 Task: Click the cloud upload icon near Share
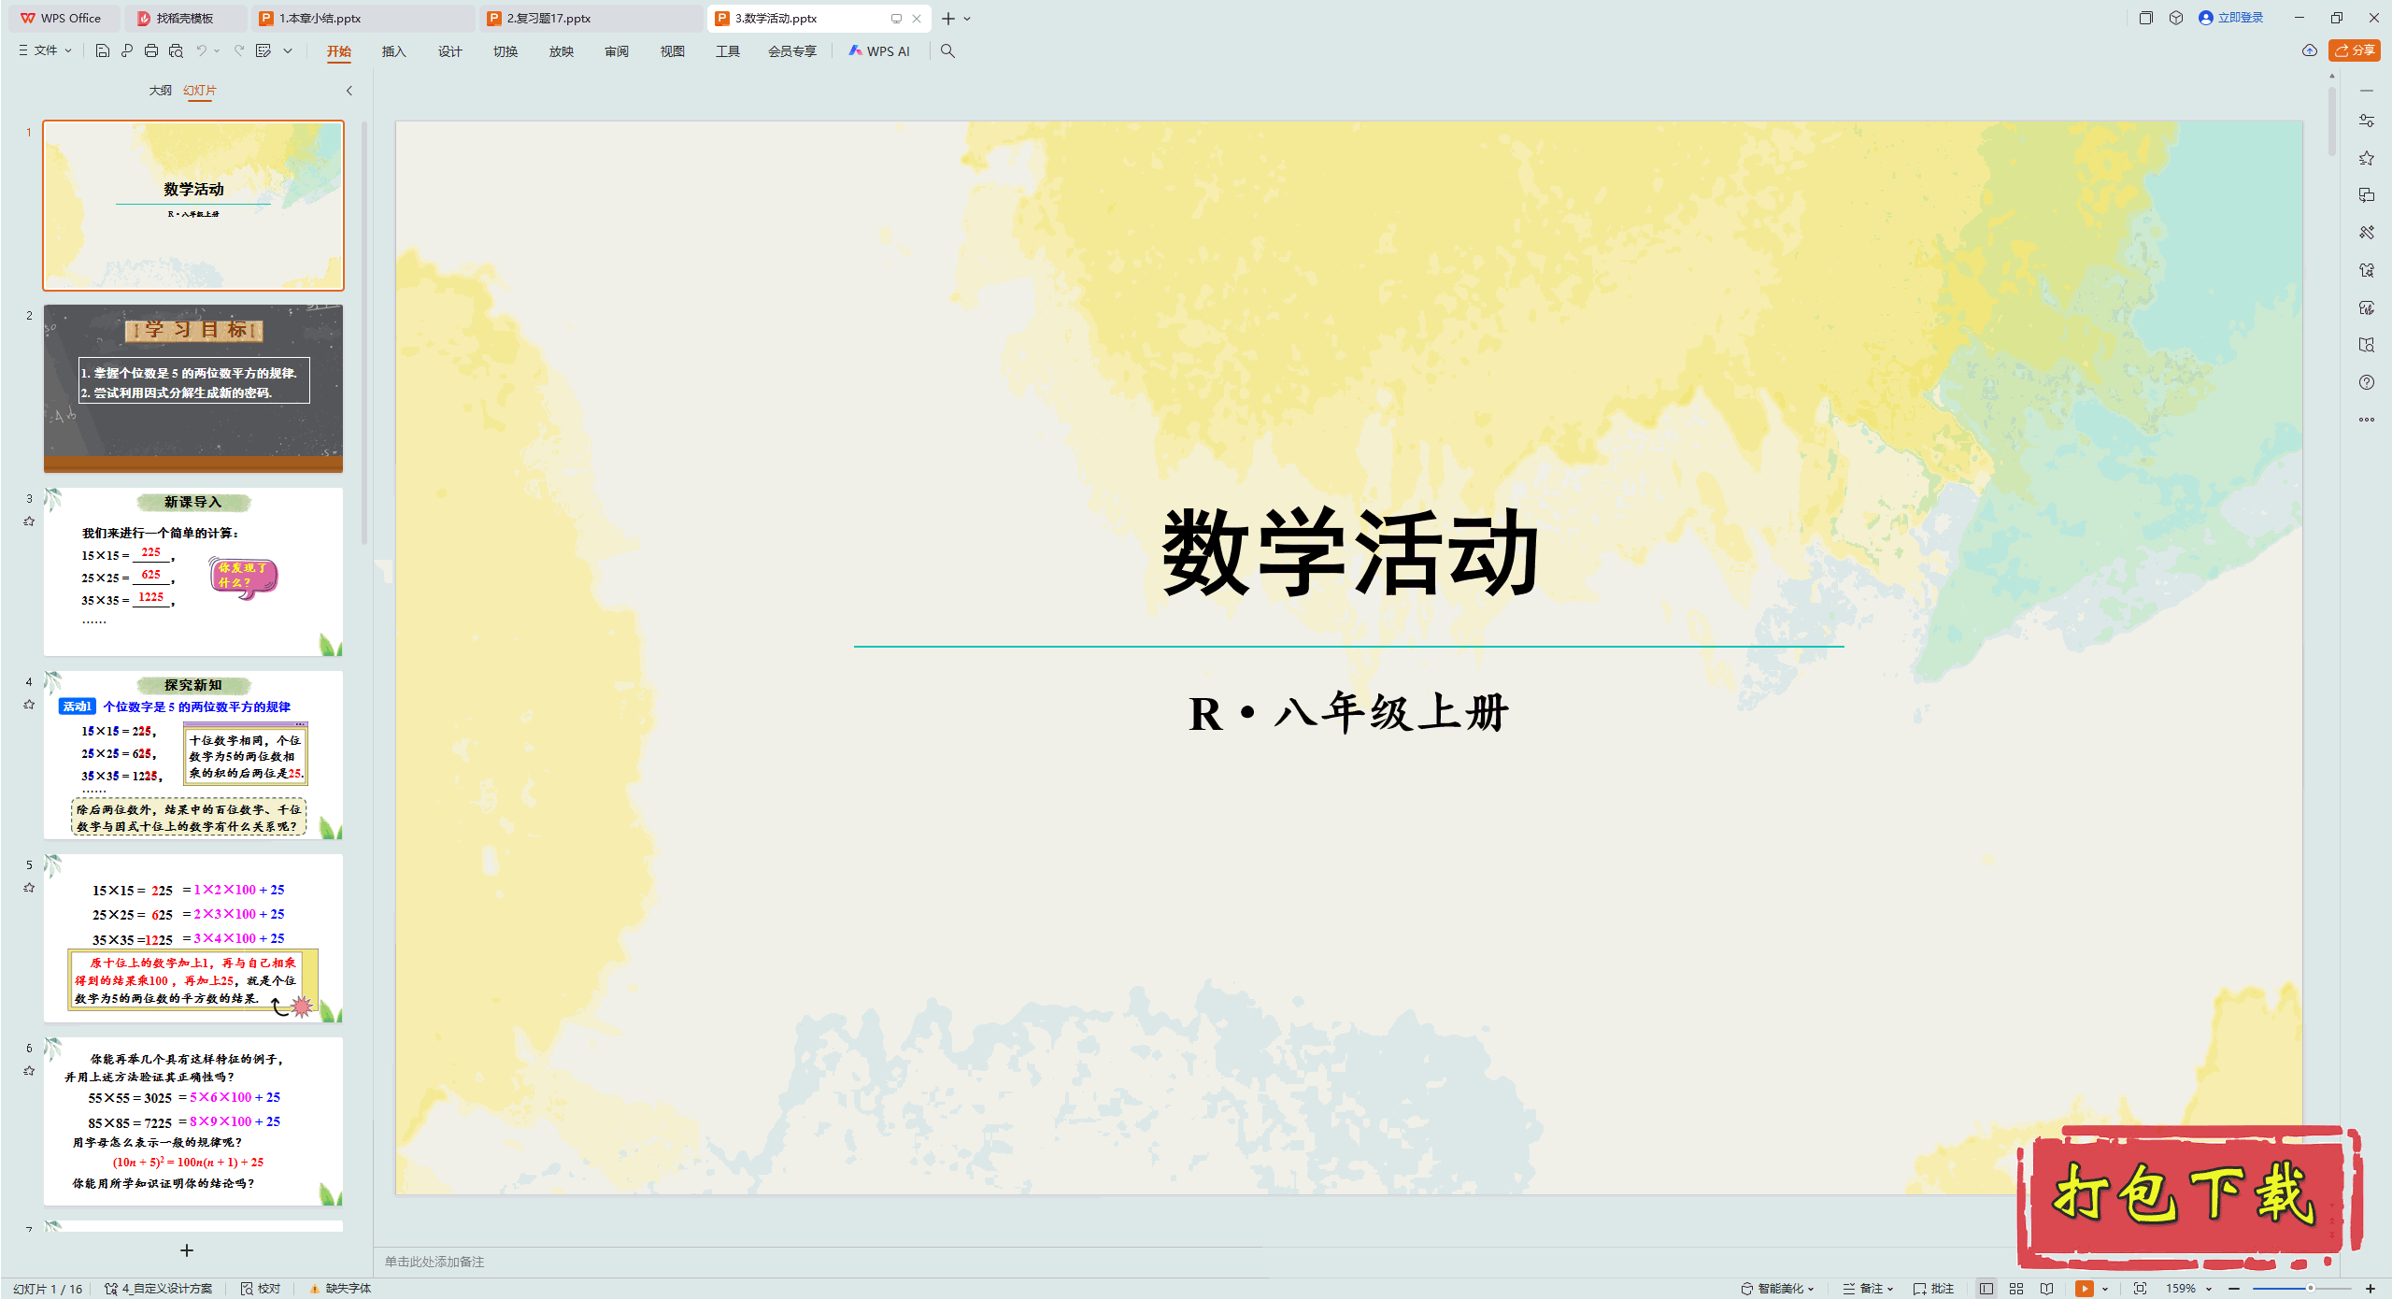[2310, 50]
